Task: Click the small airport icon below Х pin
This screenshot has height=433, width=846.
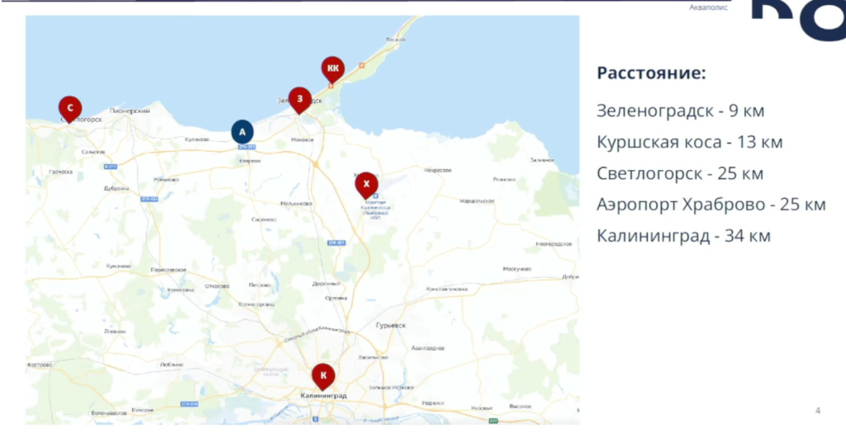Action: pyautogui.click(x=374, y=196)
